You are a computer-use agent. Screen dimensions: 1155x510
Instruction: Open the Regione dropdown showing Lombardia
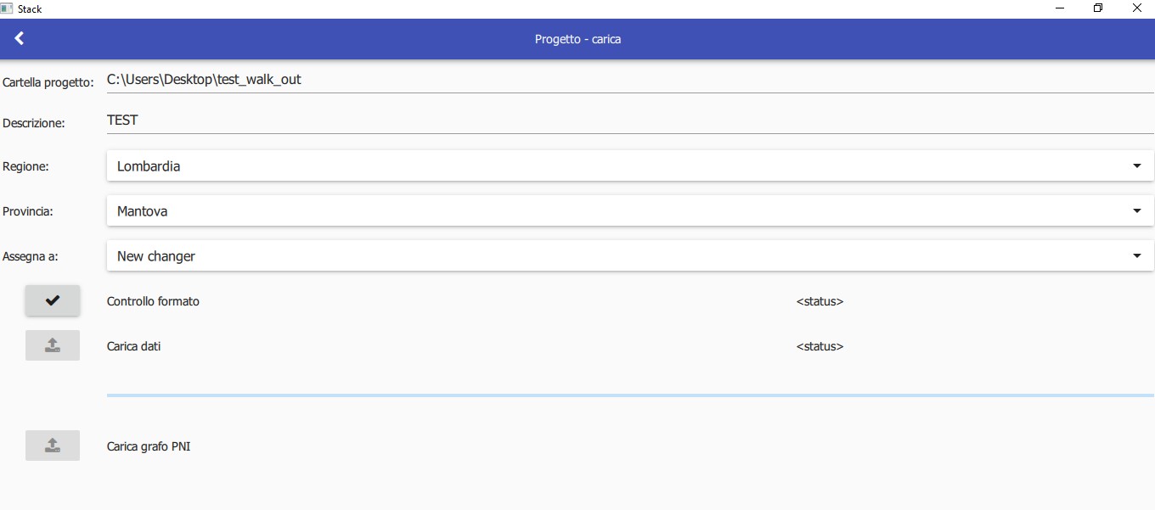629,166
